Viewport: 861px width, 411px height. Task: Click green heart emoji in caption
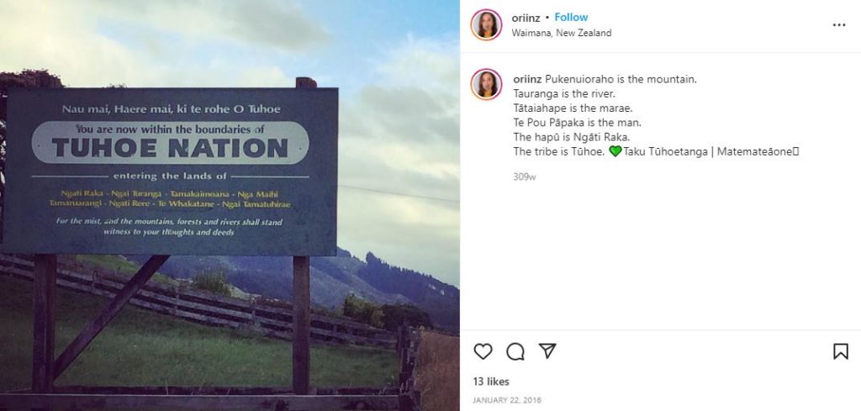pos(615,151)
